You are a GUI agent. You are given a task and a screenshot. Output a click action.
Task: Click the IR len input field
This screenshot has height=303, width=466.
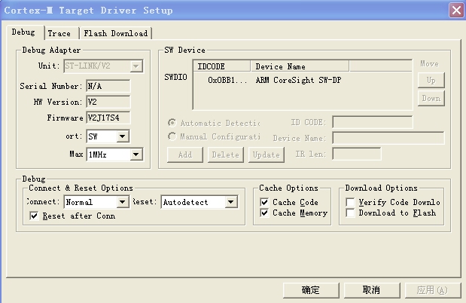357,154
